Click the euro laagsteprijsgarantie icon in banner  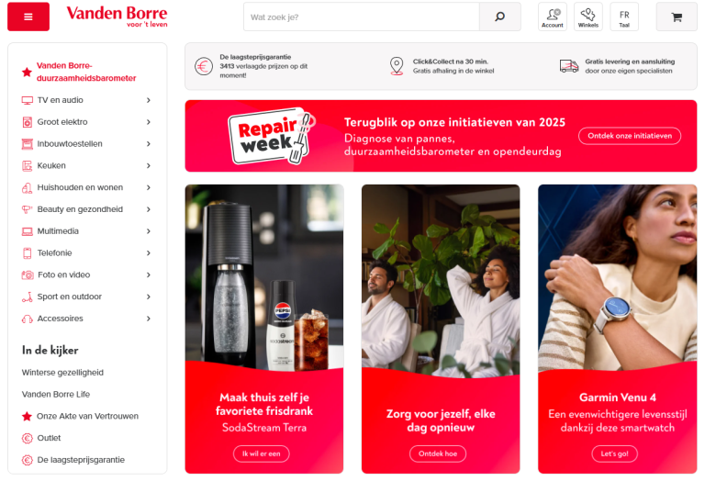point(204,66)
